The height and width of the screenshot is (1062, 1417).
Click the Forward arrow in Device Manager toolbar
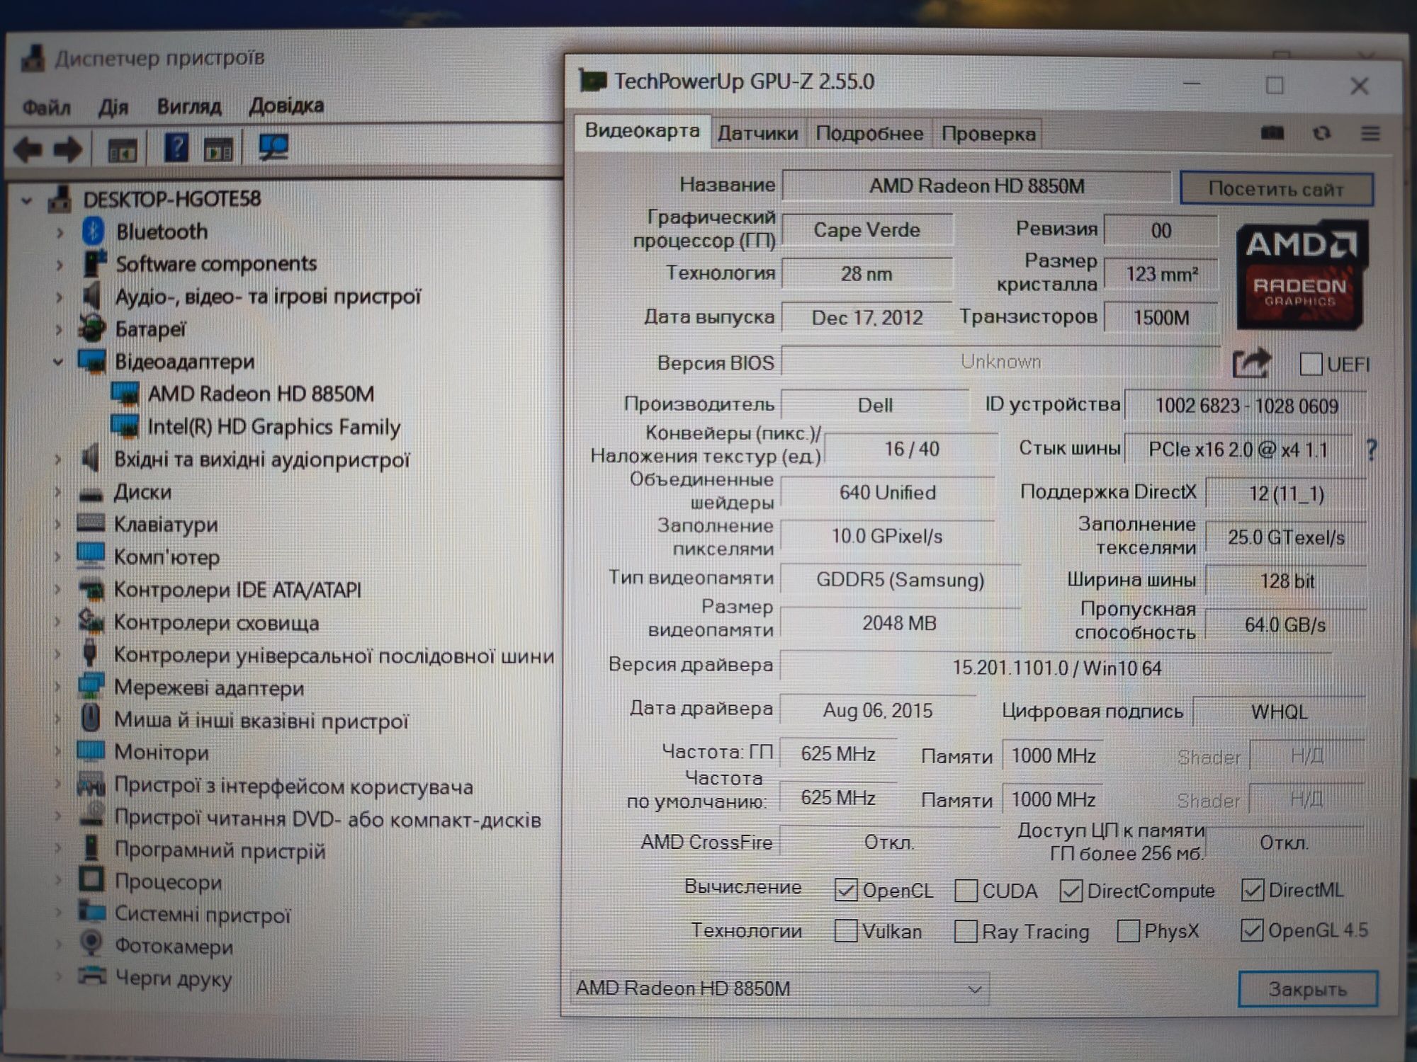[x=69, y=149]
